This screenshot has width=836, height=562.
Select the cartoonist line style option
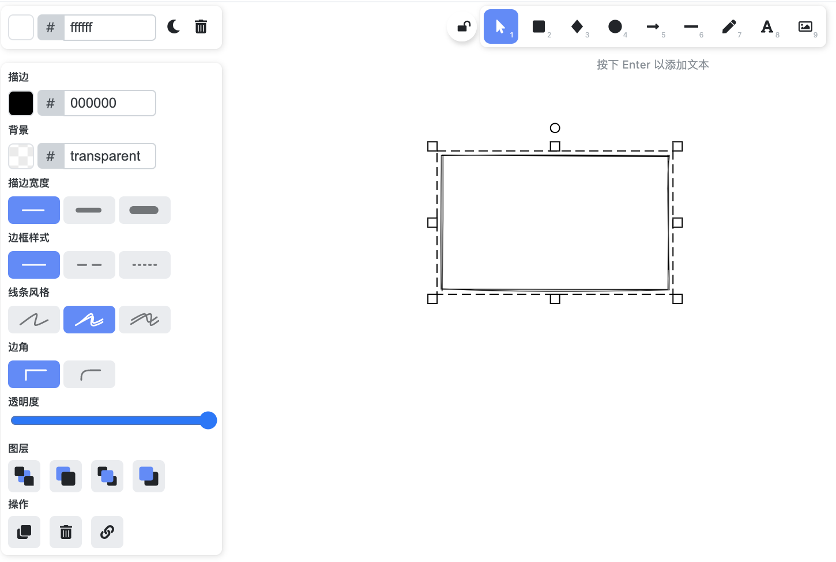(144, 320)
